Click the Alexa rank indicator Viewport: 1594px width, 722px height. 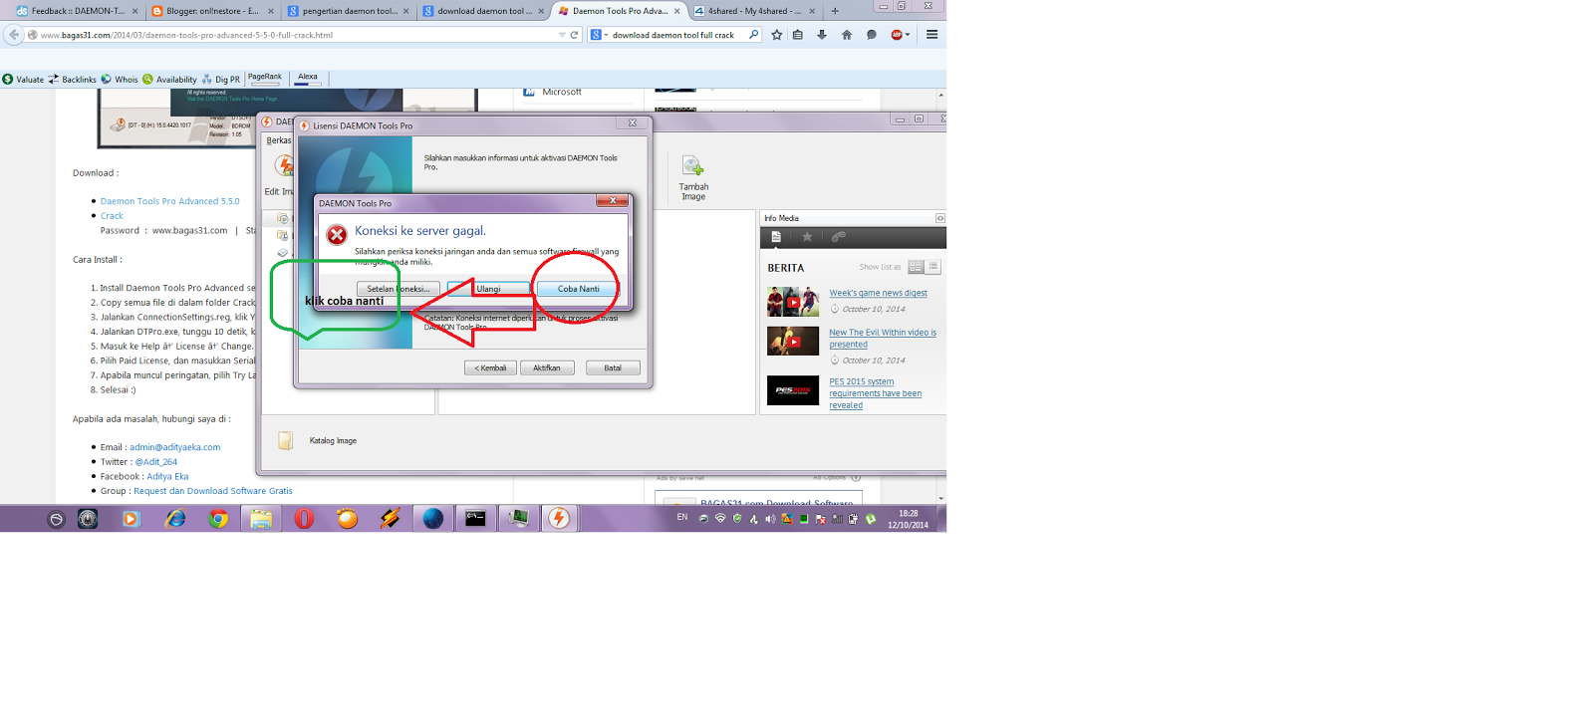[x=308, y=78]
